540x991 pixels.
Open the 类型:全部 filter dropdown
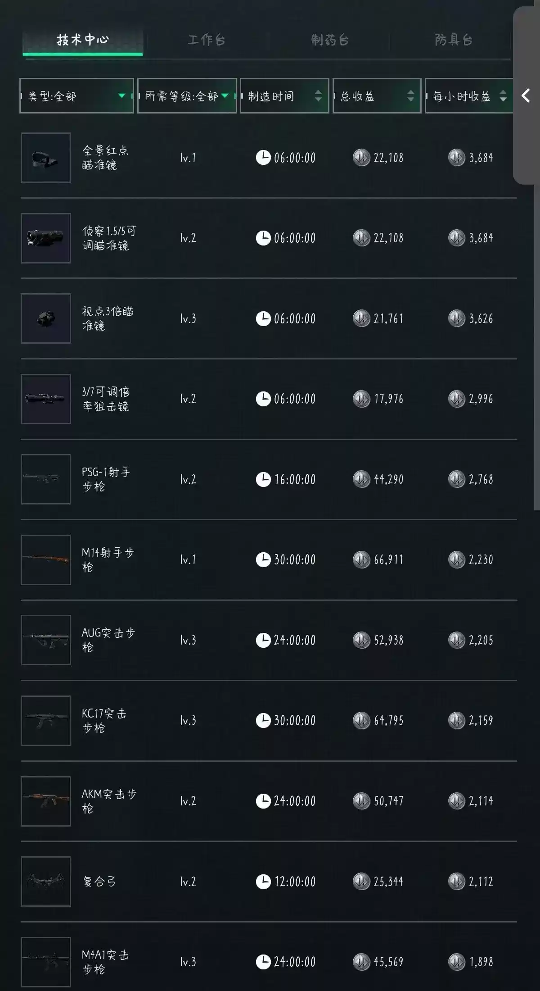pyautogui.click(x=76, y=96)
